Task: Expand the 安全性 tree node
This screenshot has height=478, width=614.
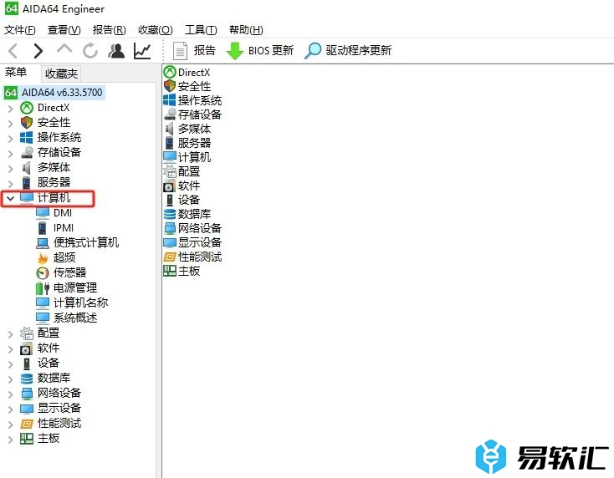Action: (x=11, y=123)
